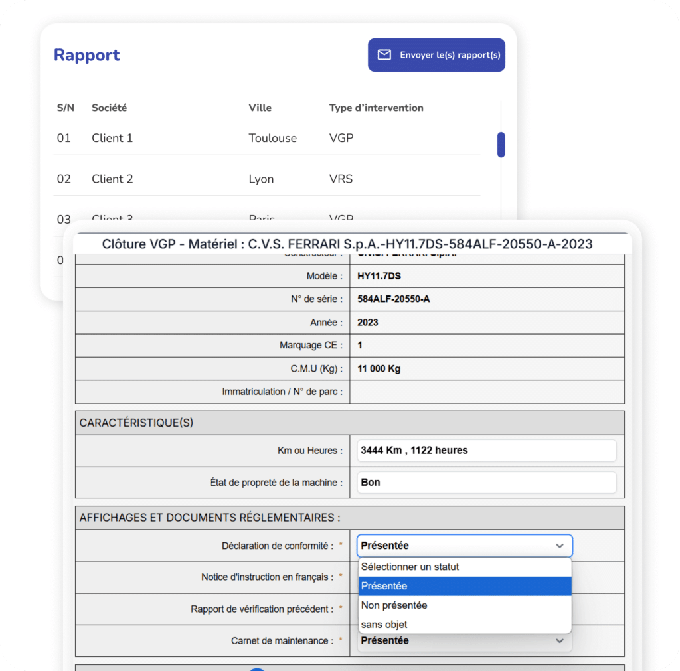Select the Client 2 row in Rapport
This screenshot has width=680, height=671.
point(267,179)
